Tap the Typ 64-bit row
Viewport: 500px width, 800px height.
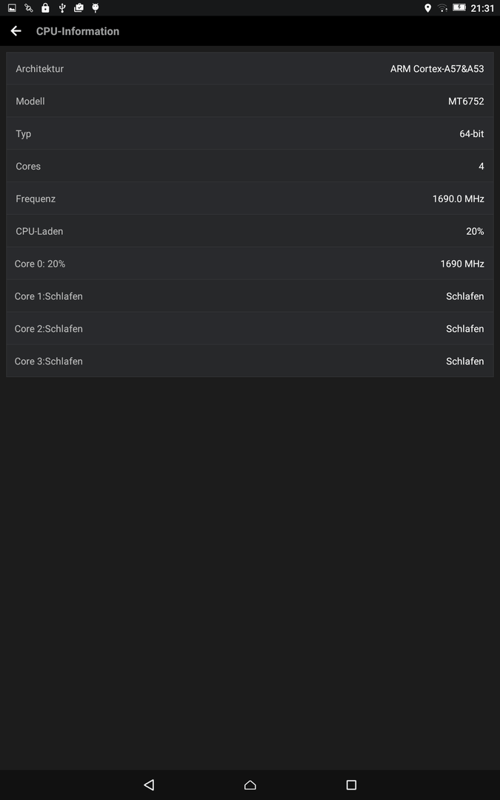pos(250,133)
